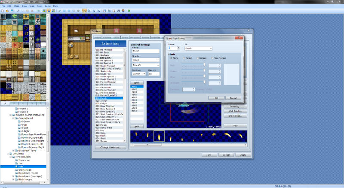Open the SE dropdown showing Punch
This screenshot has width=344, height=188.
pyautogui.click(x=198, y=49)
